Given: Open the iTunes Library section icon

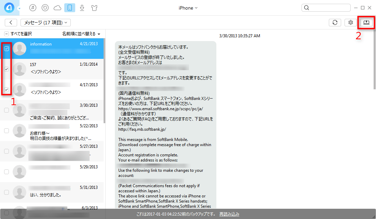Looking at the screenshot, I should tap(32, 8).
